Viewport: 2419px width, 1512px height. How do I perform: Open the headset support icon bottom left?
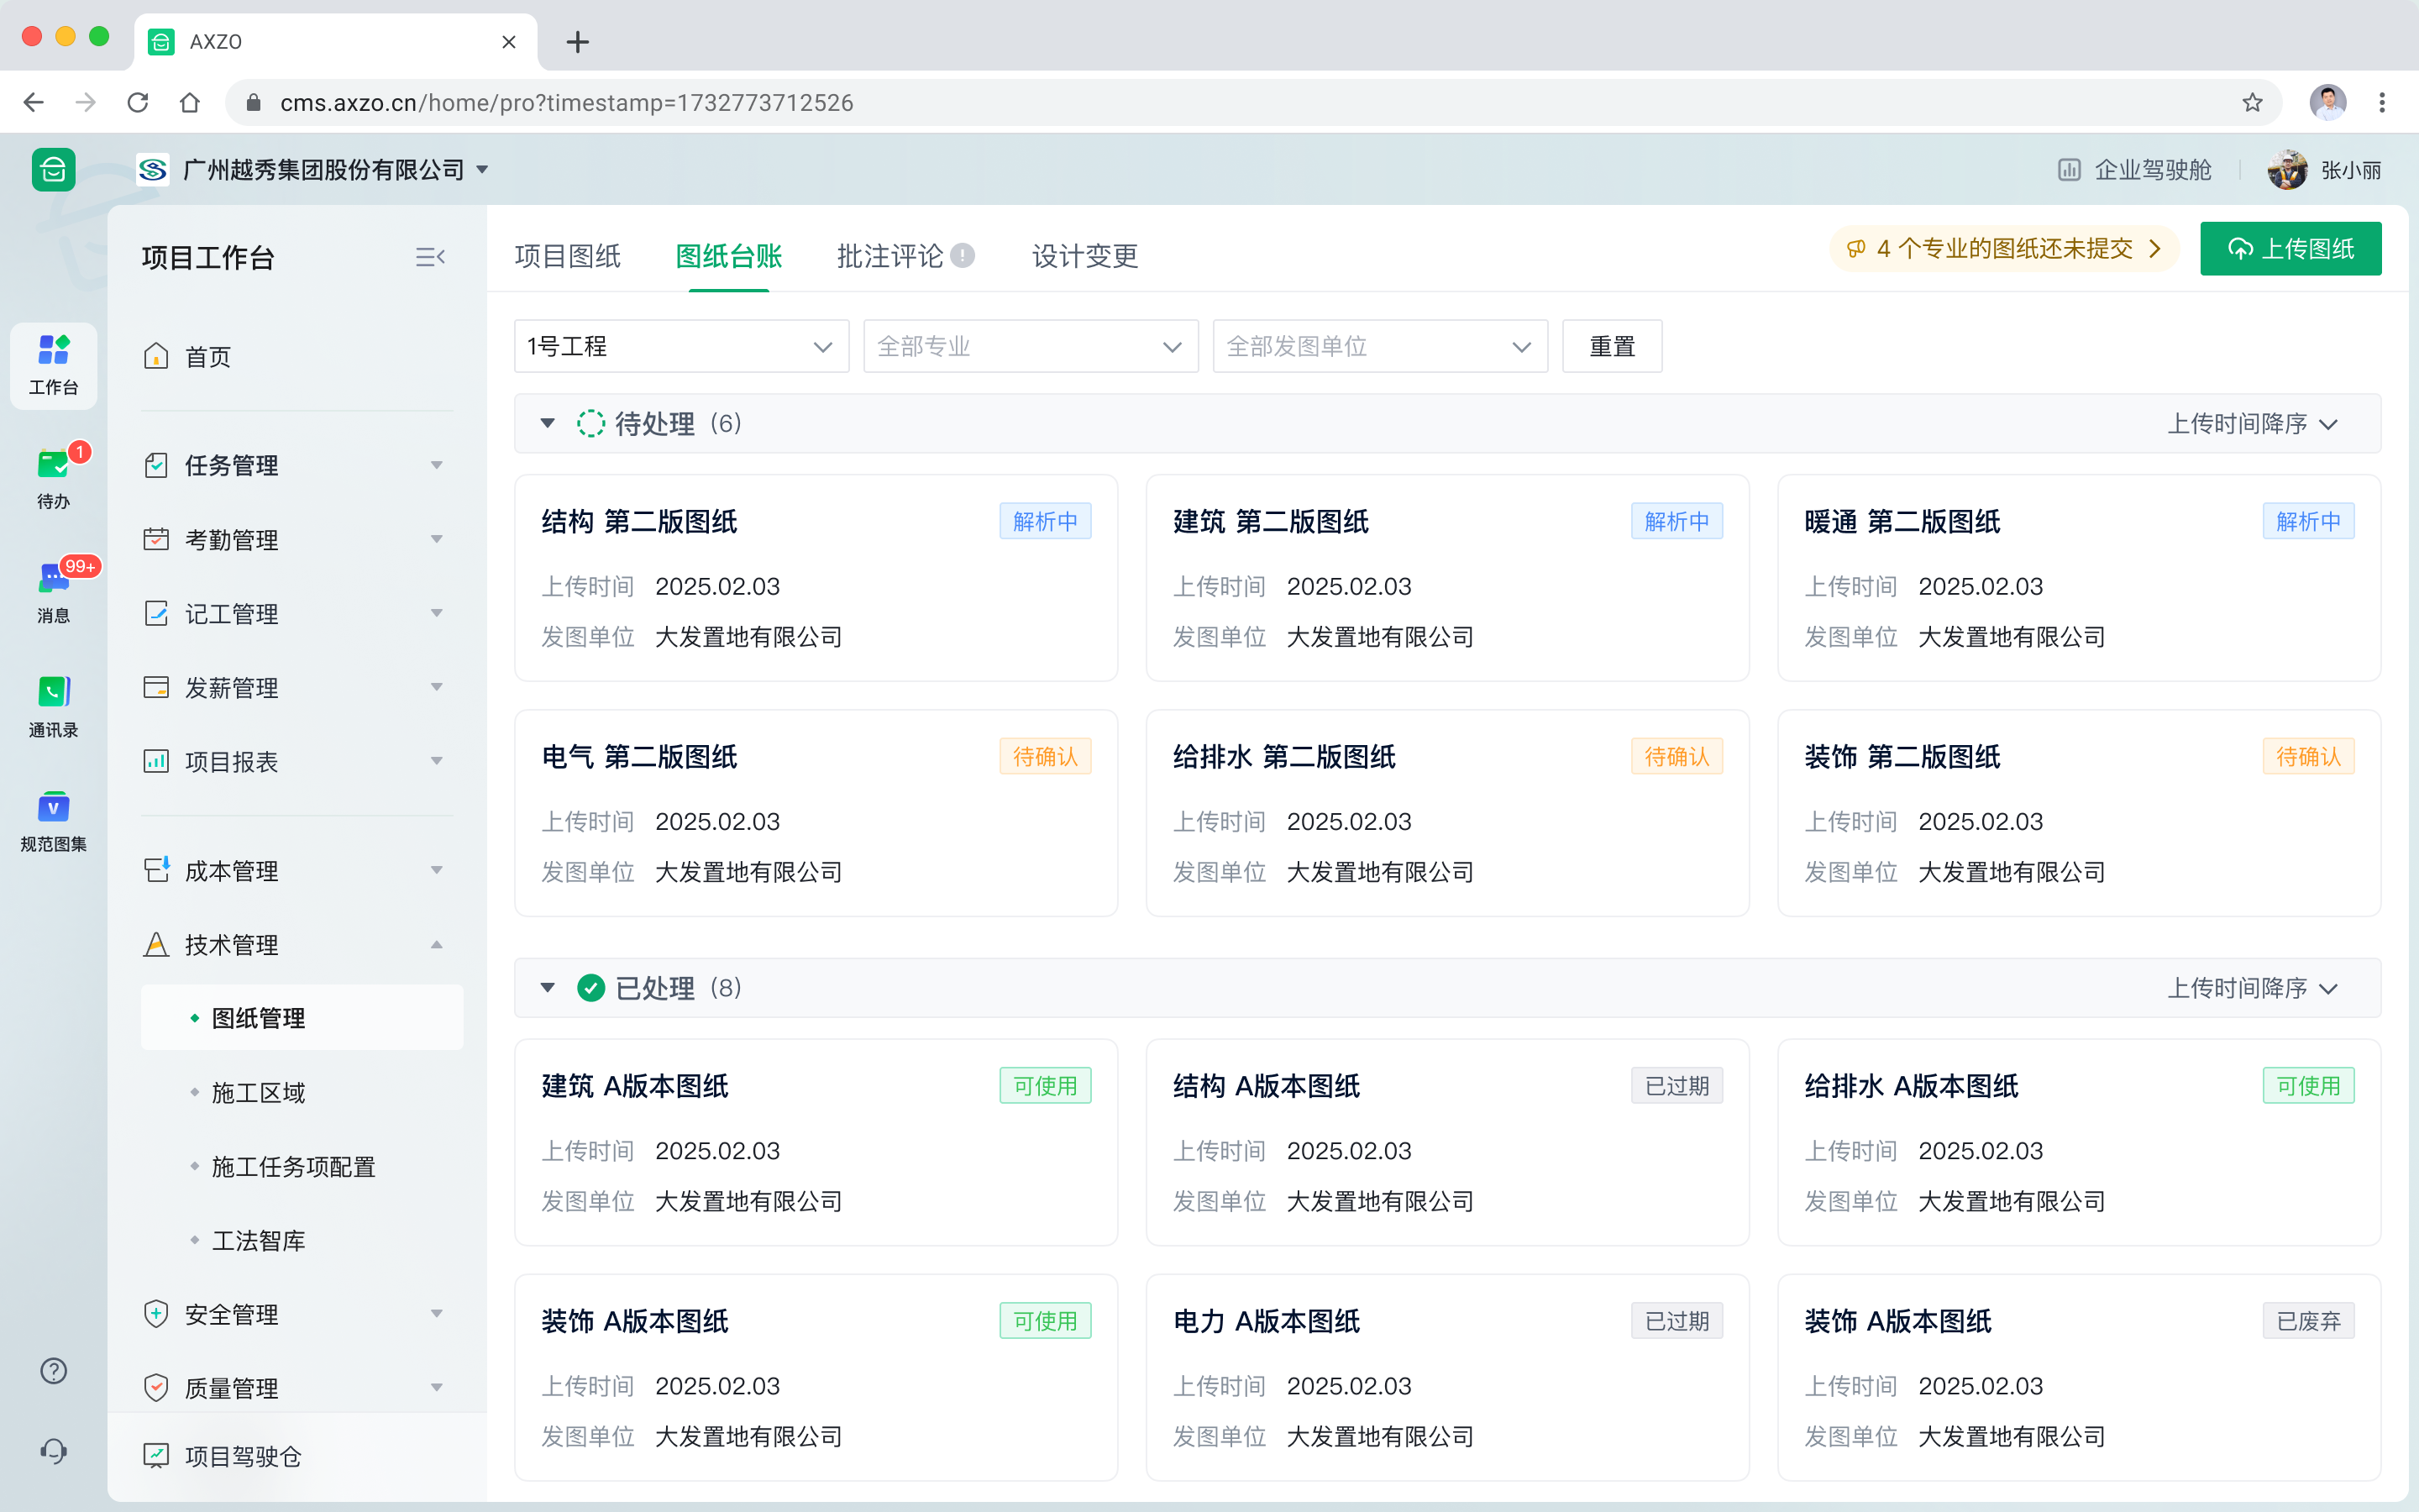(x=52, y=1450)
